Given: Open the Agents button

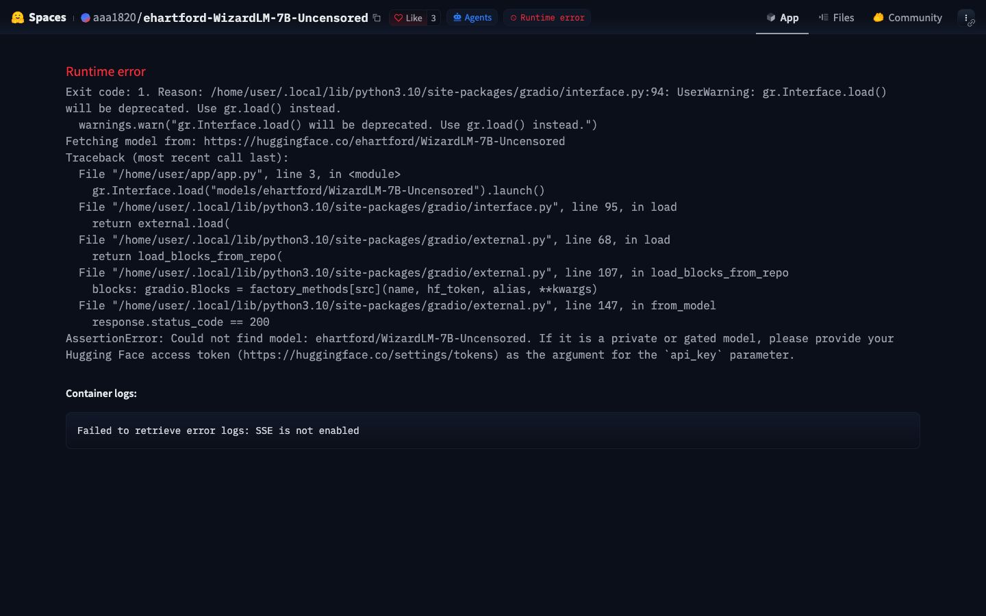Looking at the screenshot, I should pos(472,18).
